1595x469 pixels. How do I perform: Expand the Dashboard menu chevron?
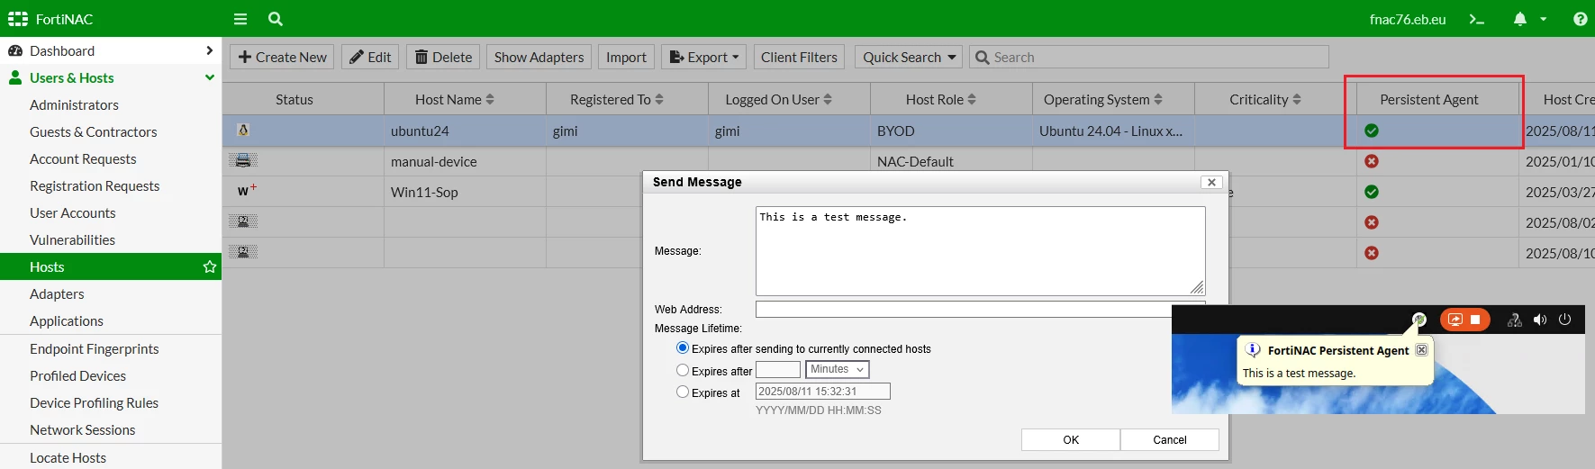click(209, 51)
